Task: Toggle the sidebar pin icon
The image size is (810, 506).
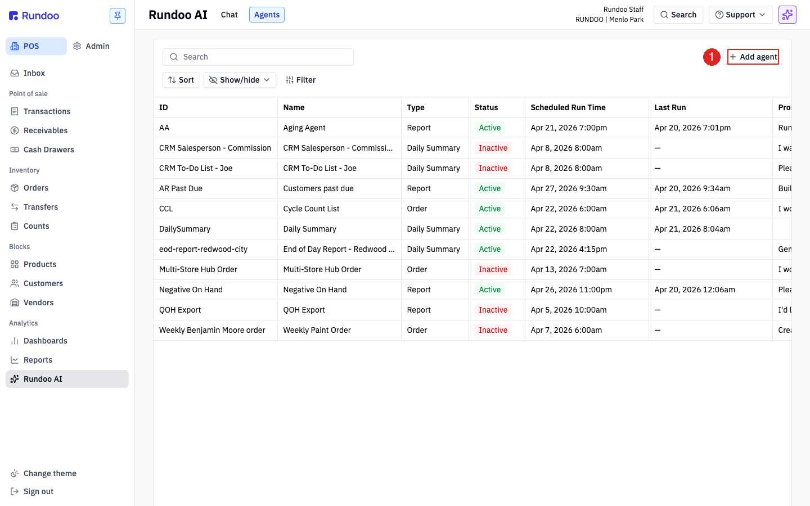Action: (x=118, y=16)
